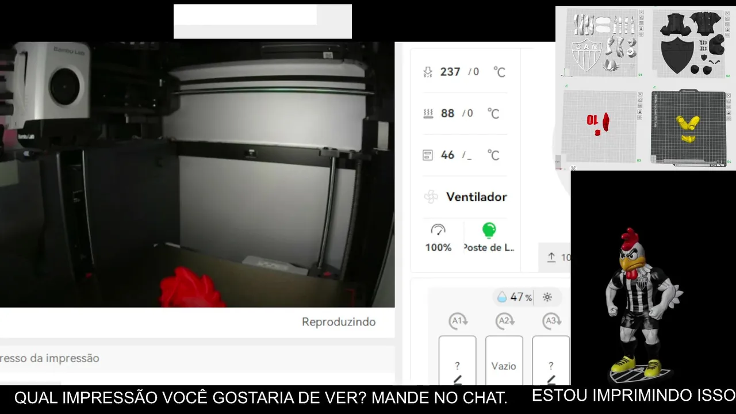This screenshot has width=736, height=414.
Task: Select the black parts plate 02
Action: click(690, 43)
